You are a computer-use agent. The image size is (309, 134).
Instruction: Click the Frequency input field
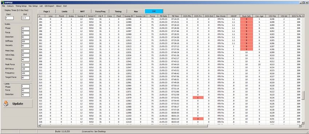(25, 74)
